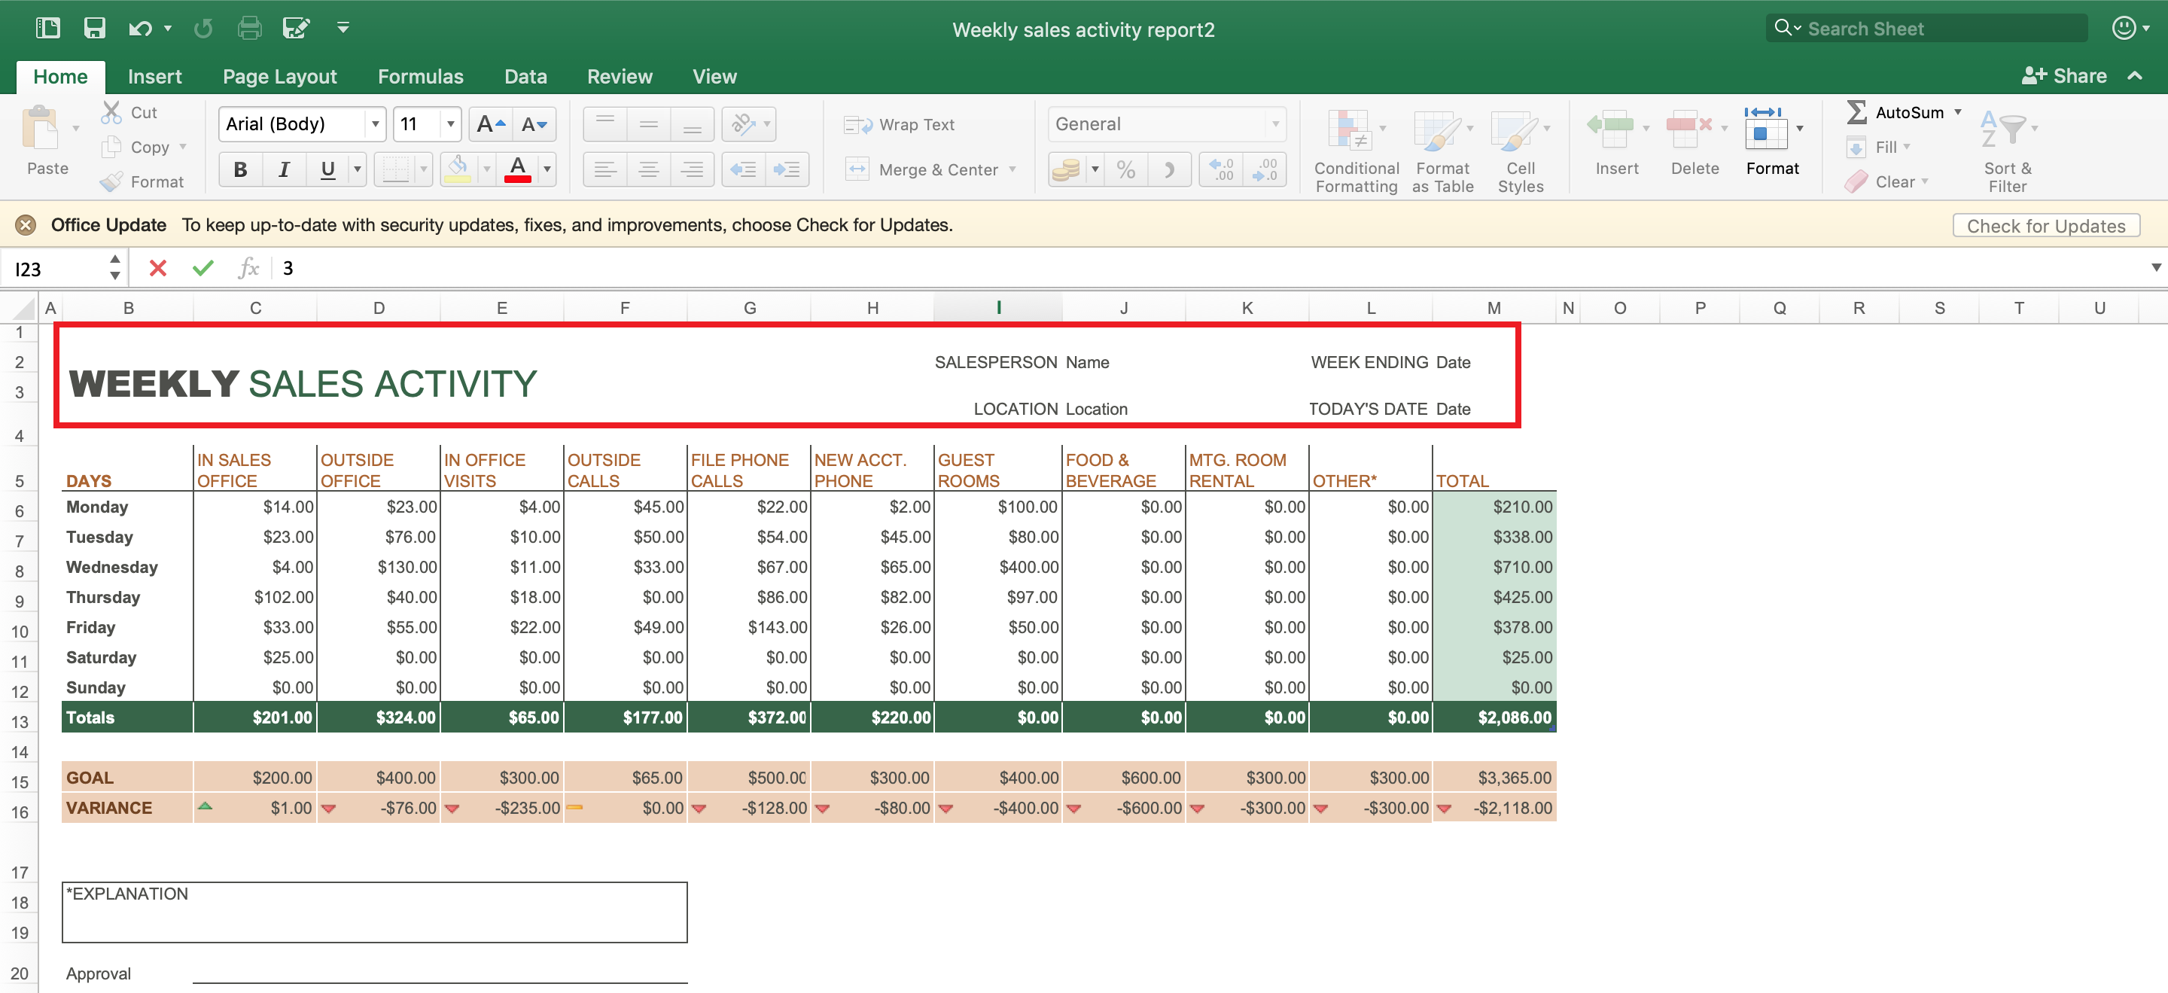Open the Review ribbon tab
This screenshot has width=2168, height=993.
(x=620, y=77)
